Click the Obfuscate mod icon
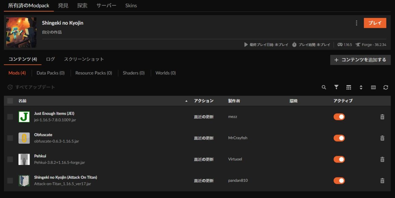This screenshot has width=395, height=198. click(24, 138)
